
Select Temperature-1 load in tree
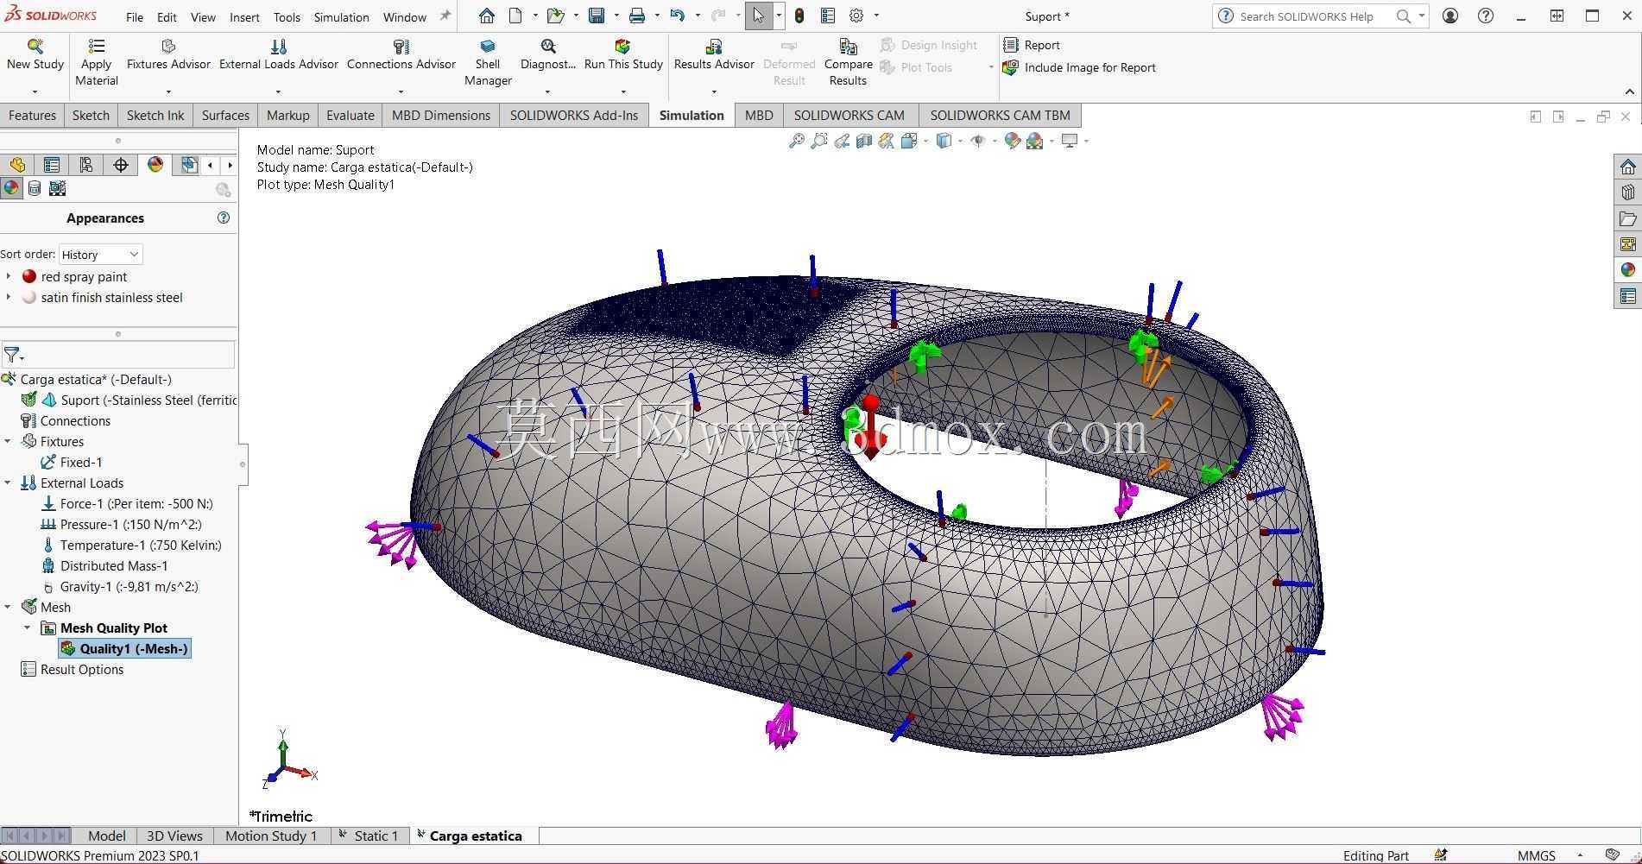click(x=131, y=545)
